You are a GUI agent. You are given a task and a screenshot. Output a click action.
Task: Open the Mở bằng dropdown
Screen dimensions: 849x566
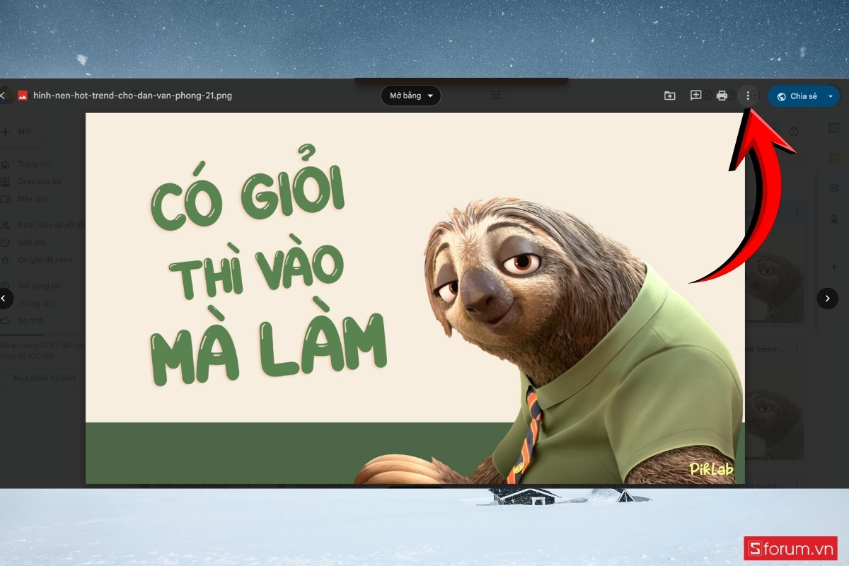point(410,96)
